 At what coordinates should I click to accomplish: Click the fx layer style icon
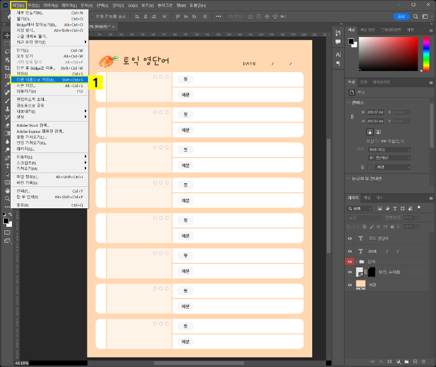click(x=381, y=362)
